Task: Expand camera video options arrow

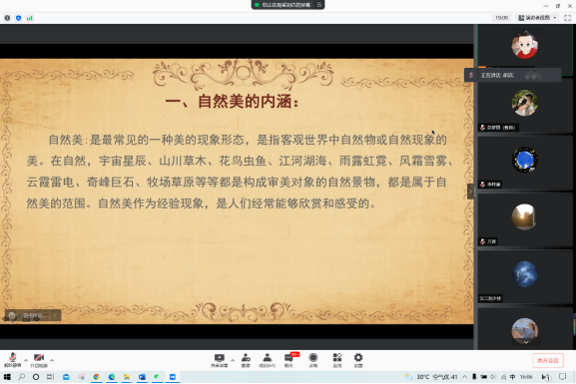Action: [x=52, y=360]
